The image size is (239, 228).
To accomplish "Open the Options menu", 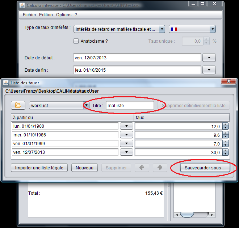I will coord(64,15).
